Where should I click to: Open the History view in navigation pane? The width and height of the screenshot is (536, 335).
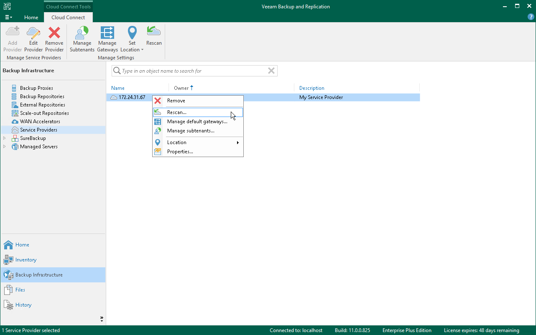(53, 305)
